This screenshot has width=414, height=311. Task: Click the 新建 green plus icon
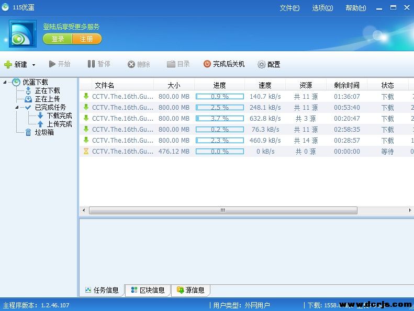point(8,64)
